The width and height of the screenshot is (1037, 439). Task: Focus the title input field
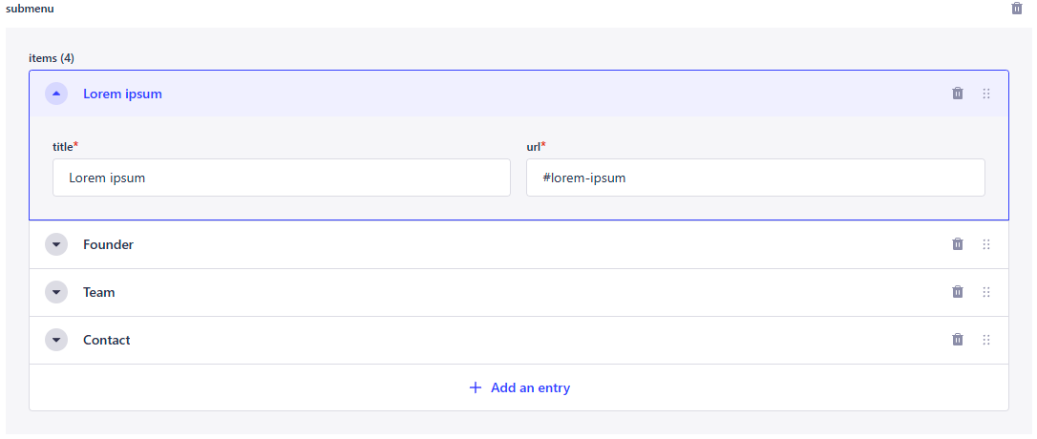pos(282,178)
